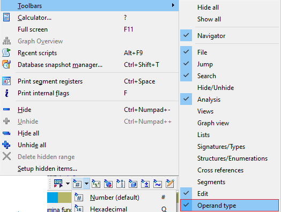Click the Manual operand pencil icon
281x212 pixels.
[170, 184]
